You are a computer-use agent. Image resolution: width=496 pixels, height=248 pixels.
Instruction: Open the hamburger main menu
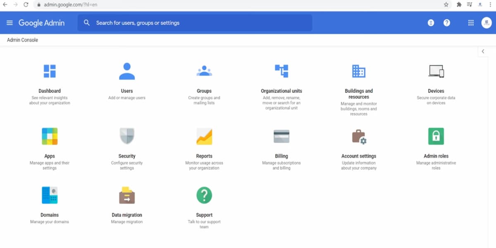10,23
